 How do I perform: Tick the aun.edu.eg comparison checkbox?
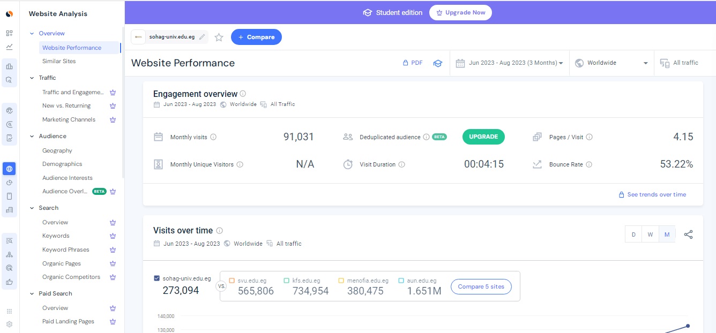point(401,281)
